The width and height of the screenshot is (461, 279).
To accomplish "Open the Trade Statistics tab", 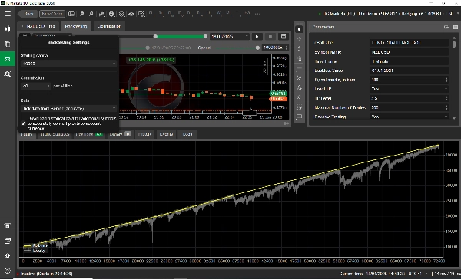I will click(55, 134).
